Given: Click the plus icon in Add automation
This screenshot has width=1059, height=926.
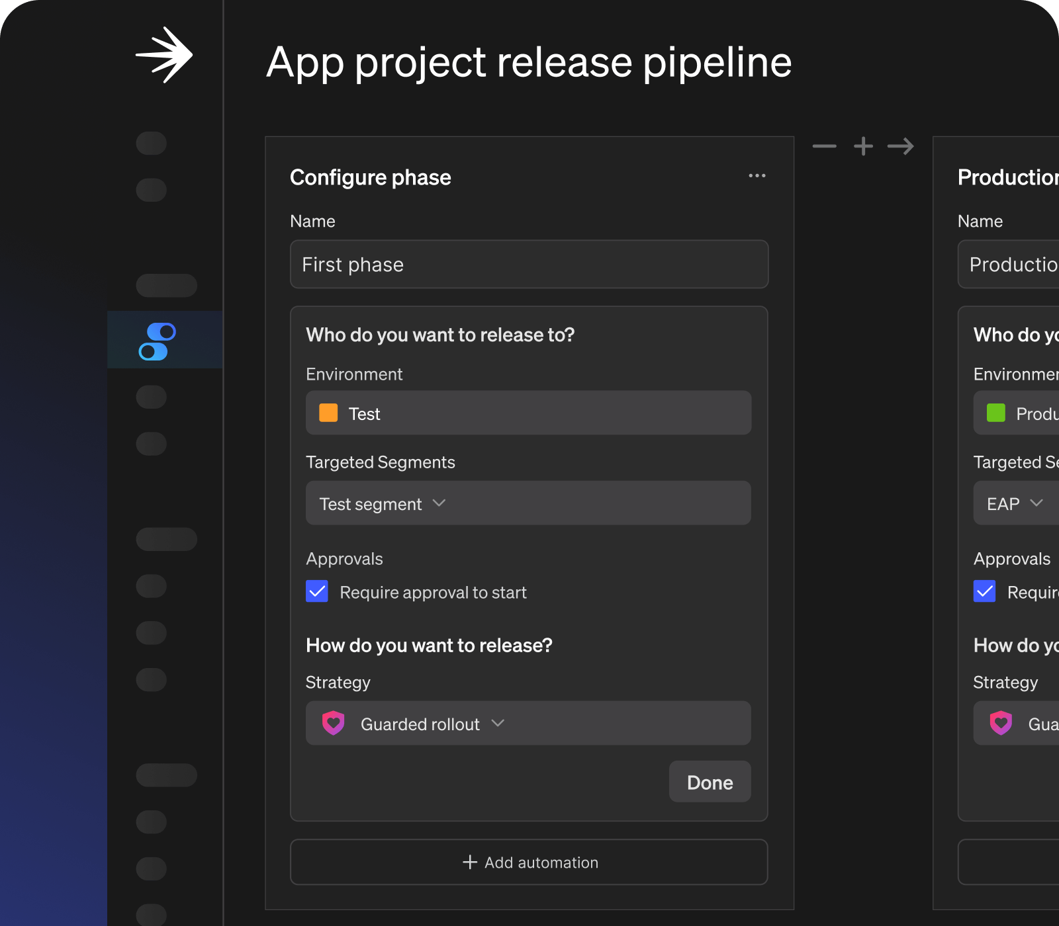Looking at the screenshot, I should click(469, 862).
